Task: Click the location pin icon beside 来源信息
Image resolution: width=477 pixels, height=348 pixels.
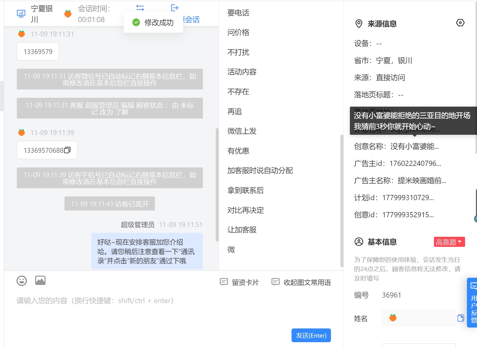Action: [359, 24]
